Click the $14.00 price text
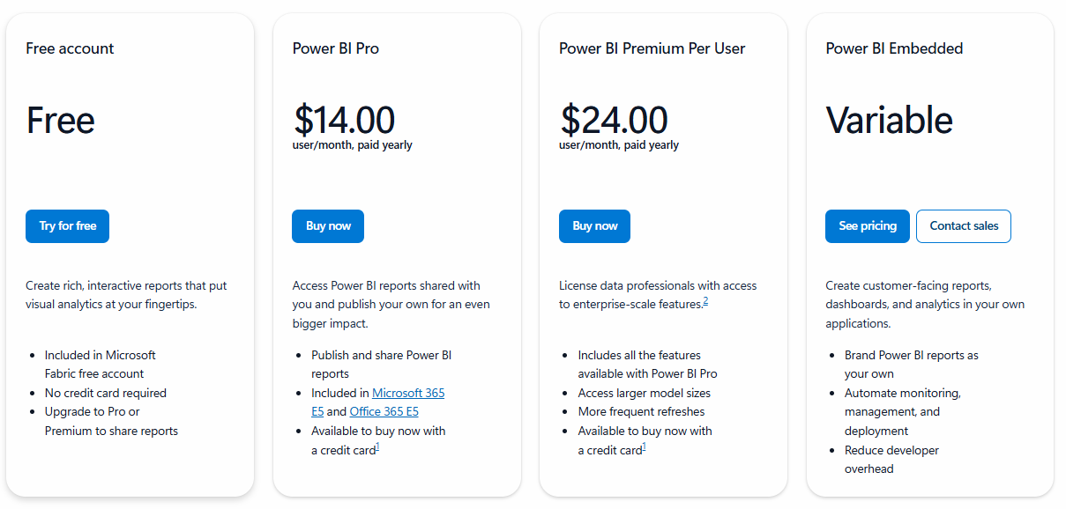The width and height of the screenshot is (1066, 509). pos(344,120)
